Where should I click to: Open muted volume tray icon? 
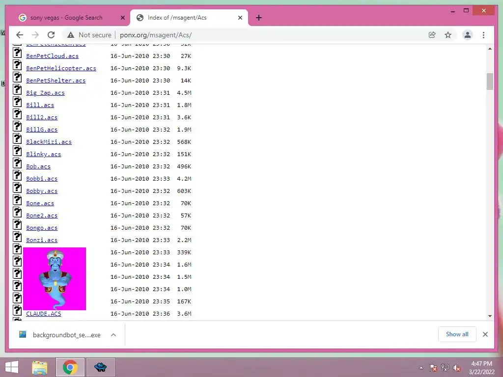tap(457, 368)
